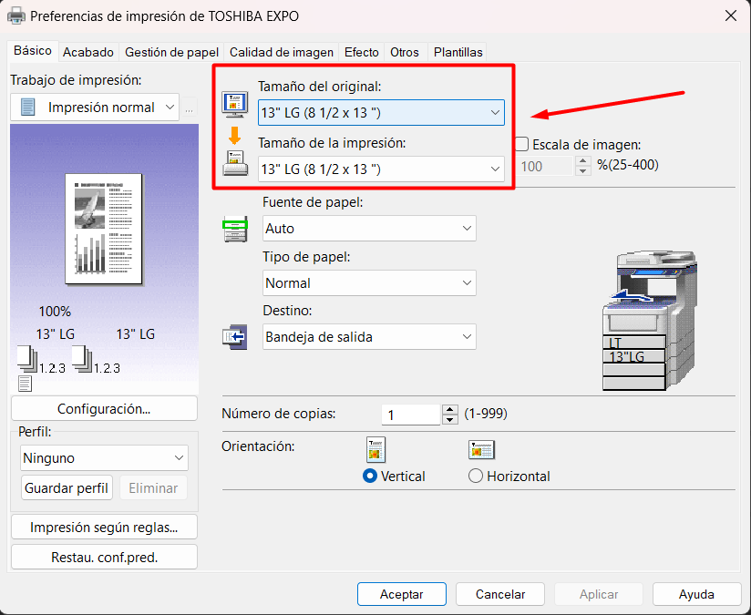Click the Ayuda button

[697, 594]
